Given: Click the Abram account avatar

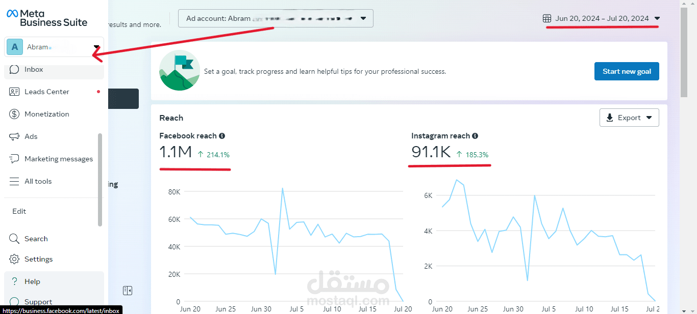Looking at the screenshot, I should 15,47.
